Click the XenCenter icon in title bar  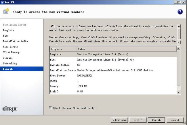pos(2,2)
